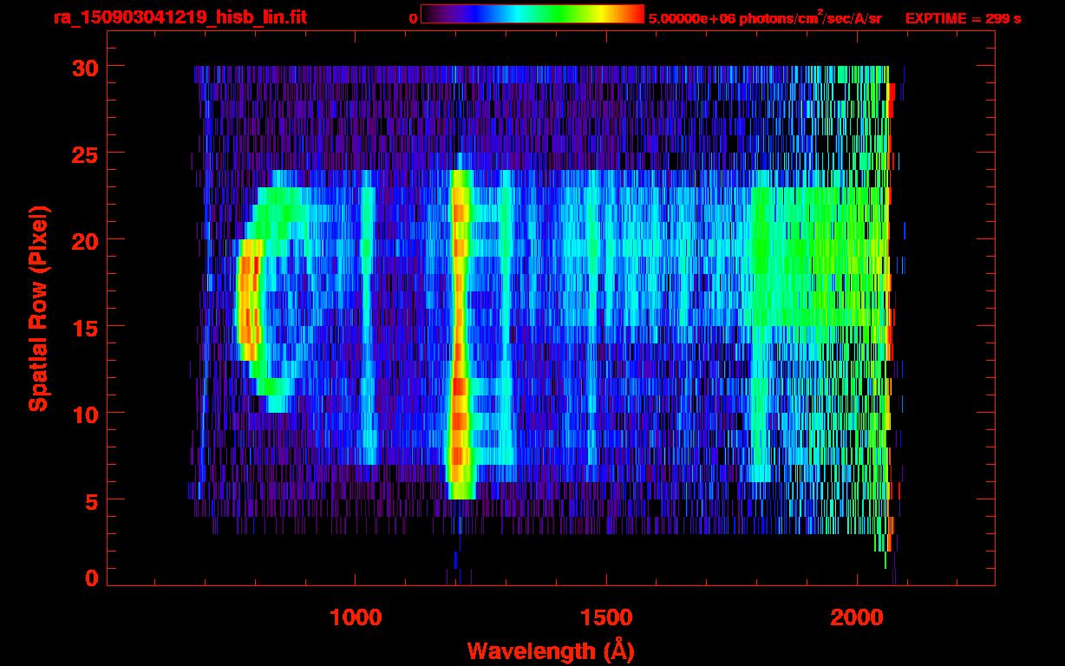Click the 1500 wavelength tick label

[606, 617]
